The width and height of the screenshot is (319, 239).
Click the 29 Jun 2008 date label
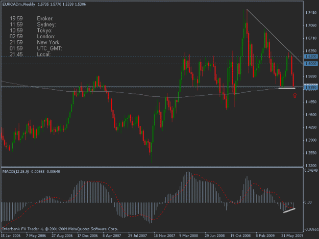[215, 236]
